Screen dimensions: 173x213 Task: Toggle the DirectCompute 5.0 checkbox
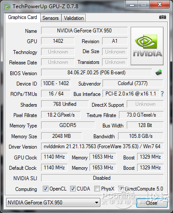(121, 188)
